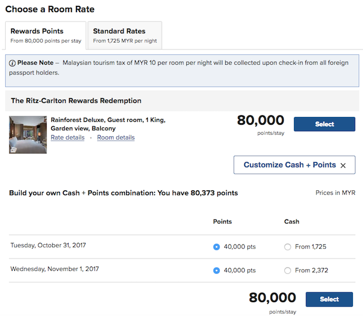This screenshot has height=316, width=363.
Task: Click the Malaysian tourism tax notice text
Action: click(x=206, y=63)
